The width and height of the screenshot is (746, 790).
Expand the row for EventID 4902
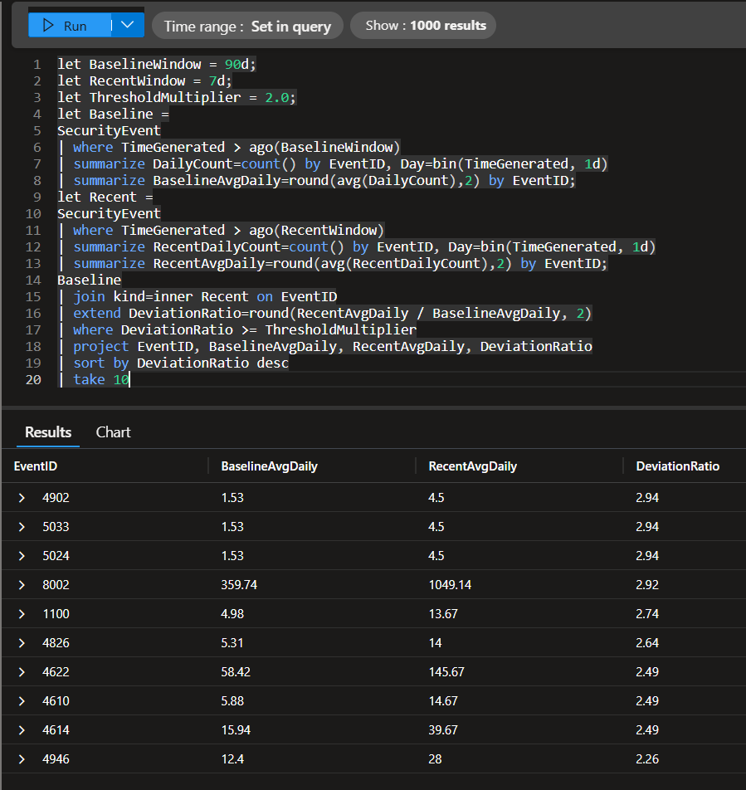pos(22,498)
